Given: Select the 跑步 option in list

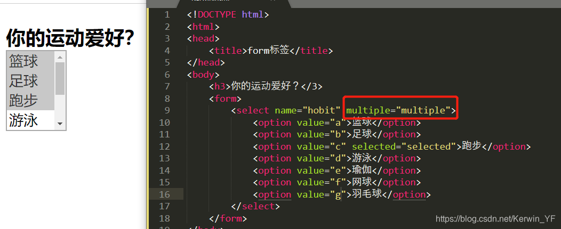Looking at the screenshot, I should [31, 101].
